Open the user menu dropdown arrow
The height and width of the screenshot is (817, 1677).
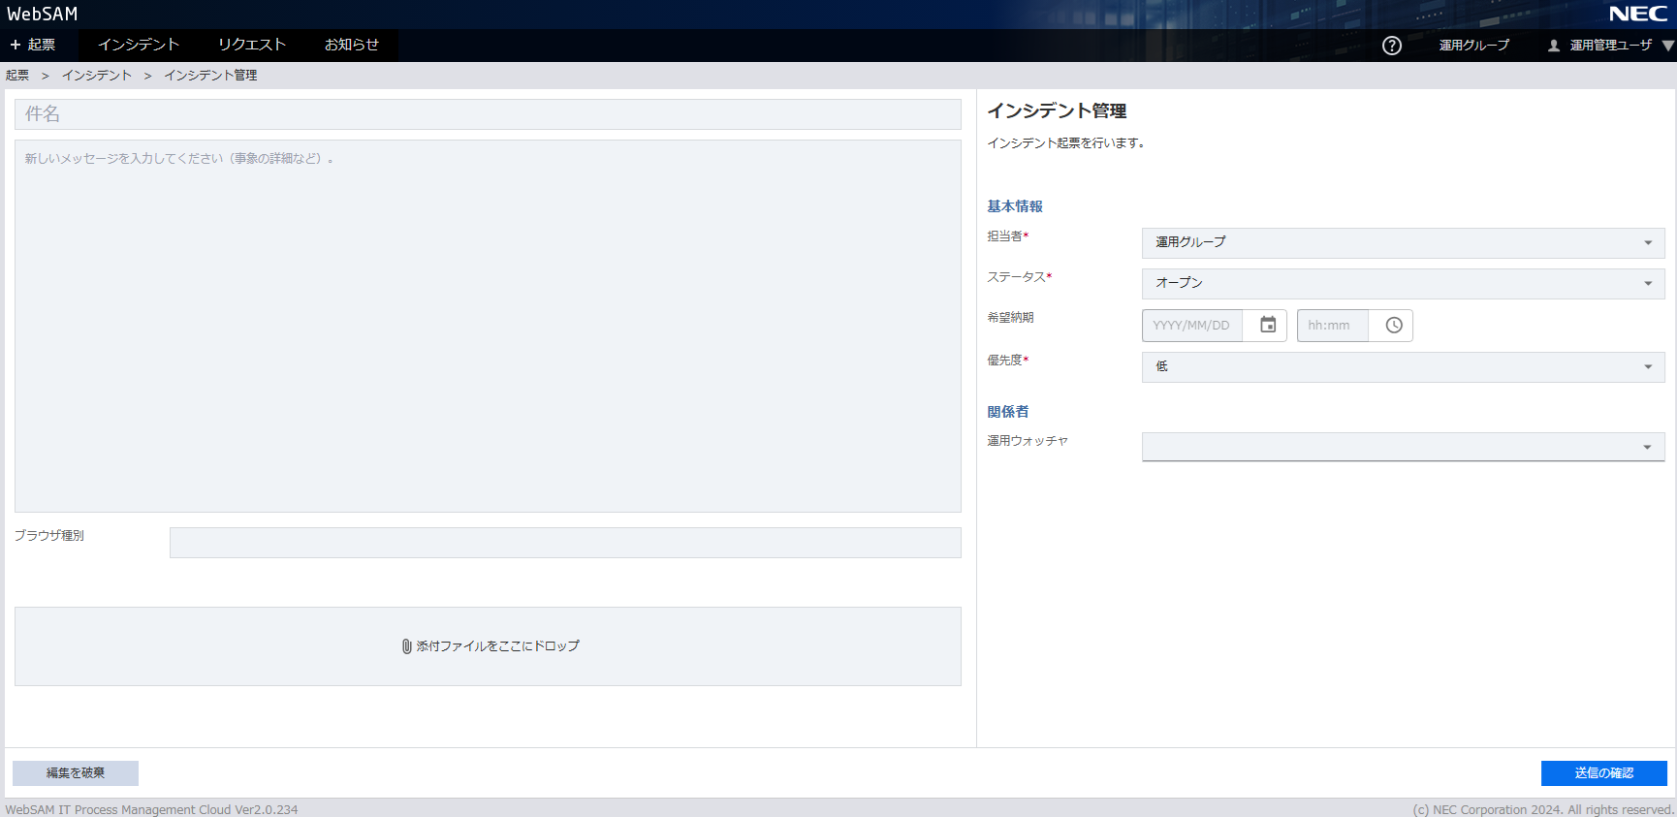tap(1667, 46)
